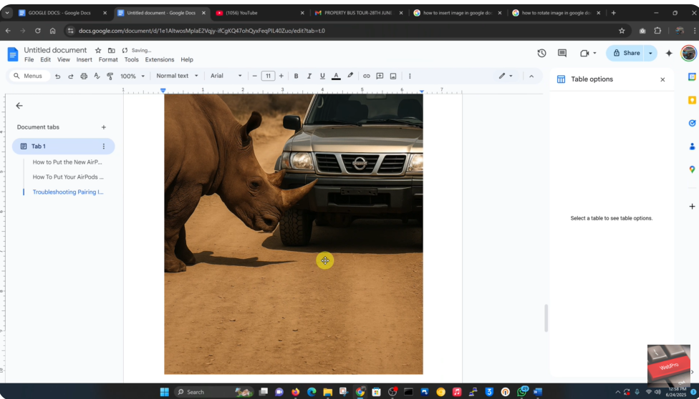Go to heading 'How To Put Your AirPods ...'
Viewport: 699px width, 399px height.
click(x=68, y=177)
